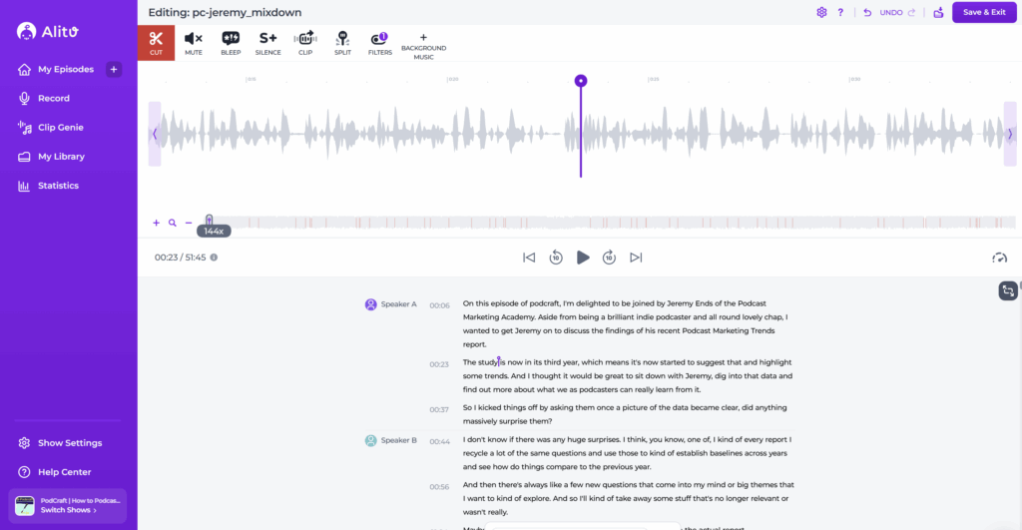
Task: Forward 10 seconds
Action: [x=609, y=258]
